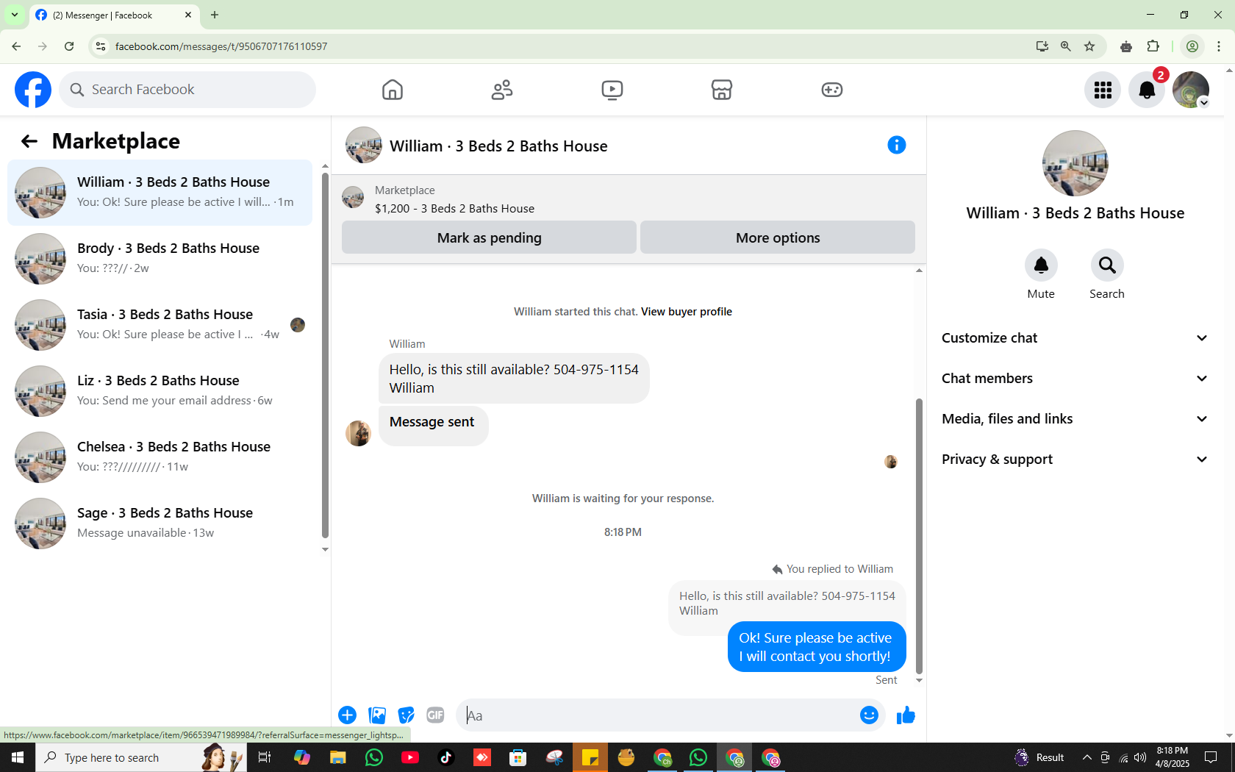Choose a sticker icon
Image resolution: width=1235 pixels, height=772 pixels.
[x=406, y=715]
